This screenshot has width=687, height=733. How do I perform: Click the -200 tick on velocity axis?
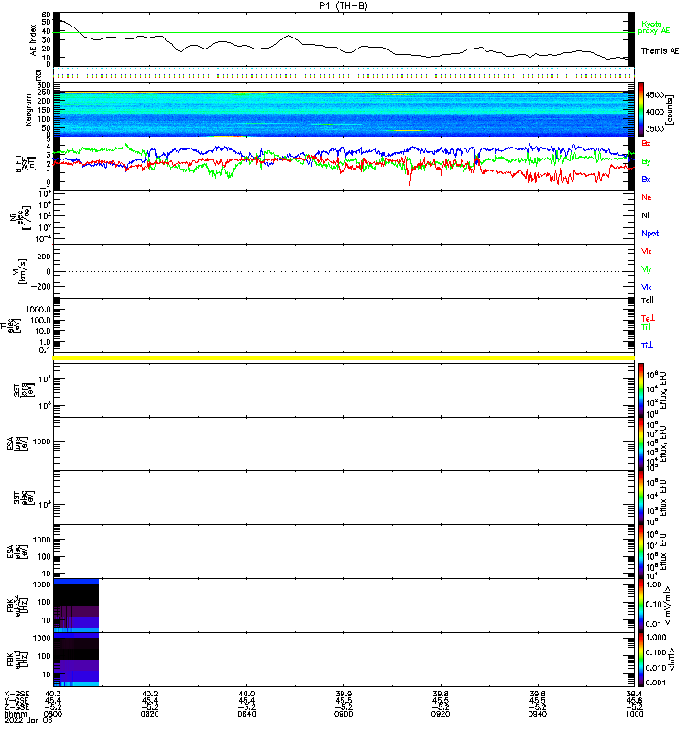(x=40, y=287)
